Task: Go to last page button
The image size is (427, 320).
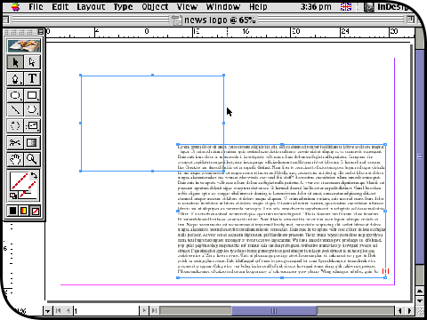Action: click(x=154, y=310)
